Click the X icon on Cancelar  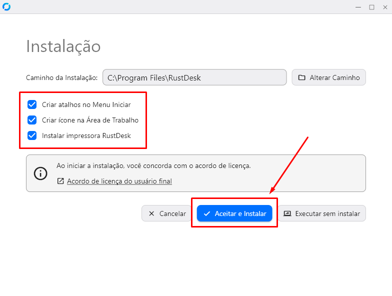pyautogui.click(x=151, y=213)
